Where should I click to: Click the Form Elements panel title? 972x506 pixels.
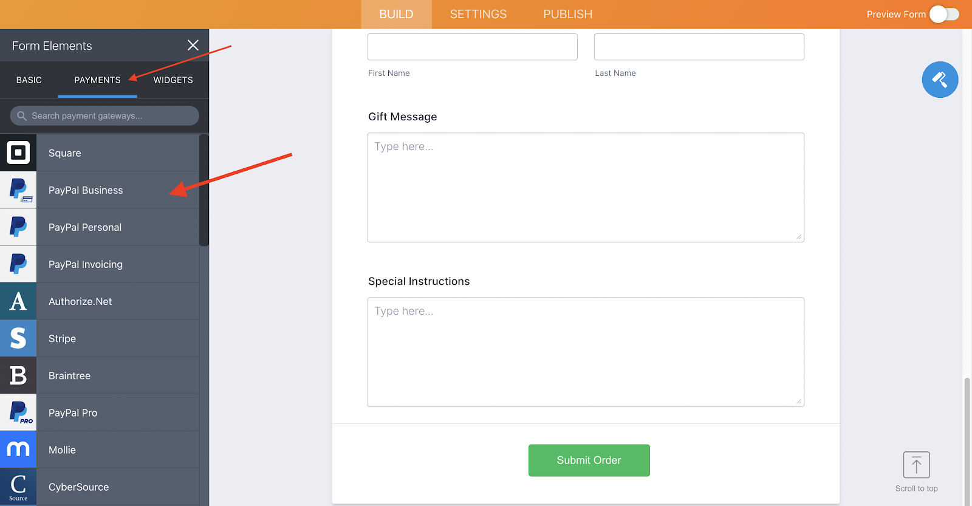click(x=52, y=46)
